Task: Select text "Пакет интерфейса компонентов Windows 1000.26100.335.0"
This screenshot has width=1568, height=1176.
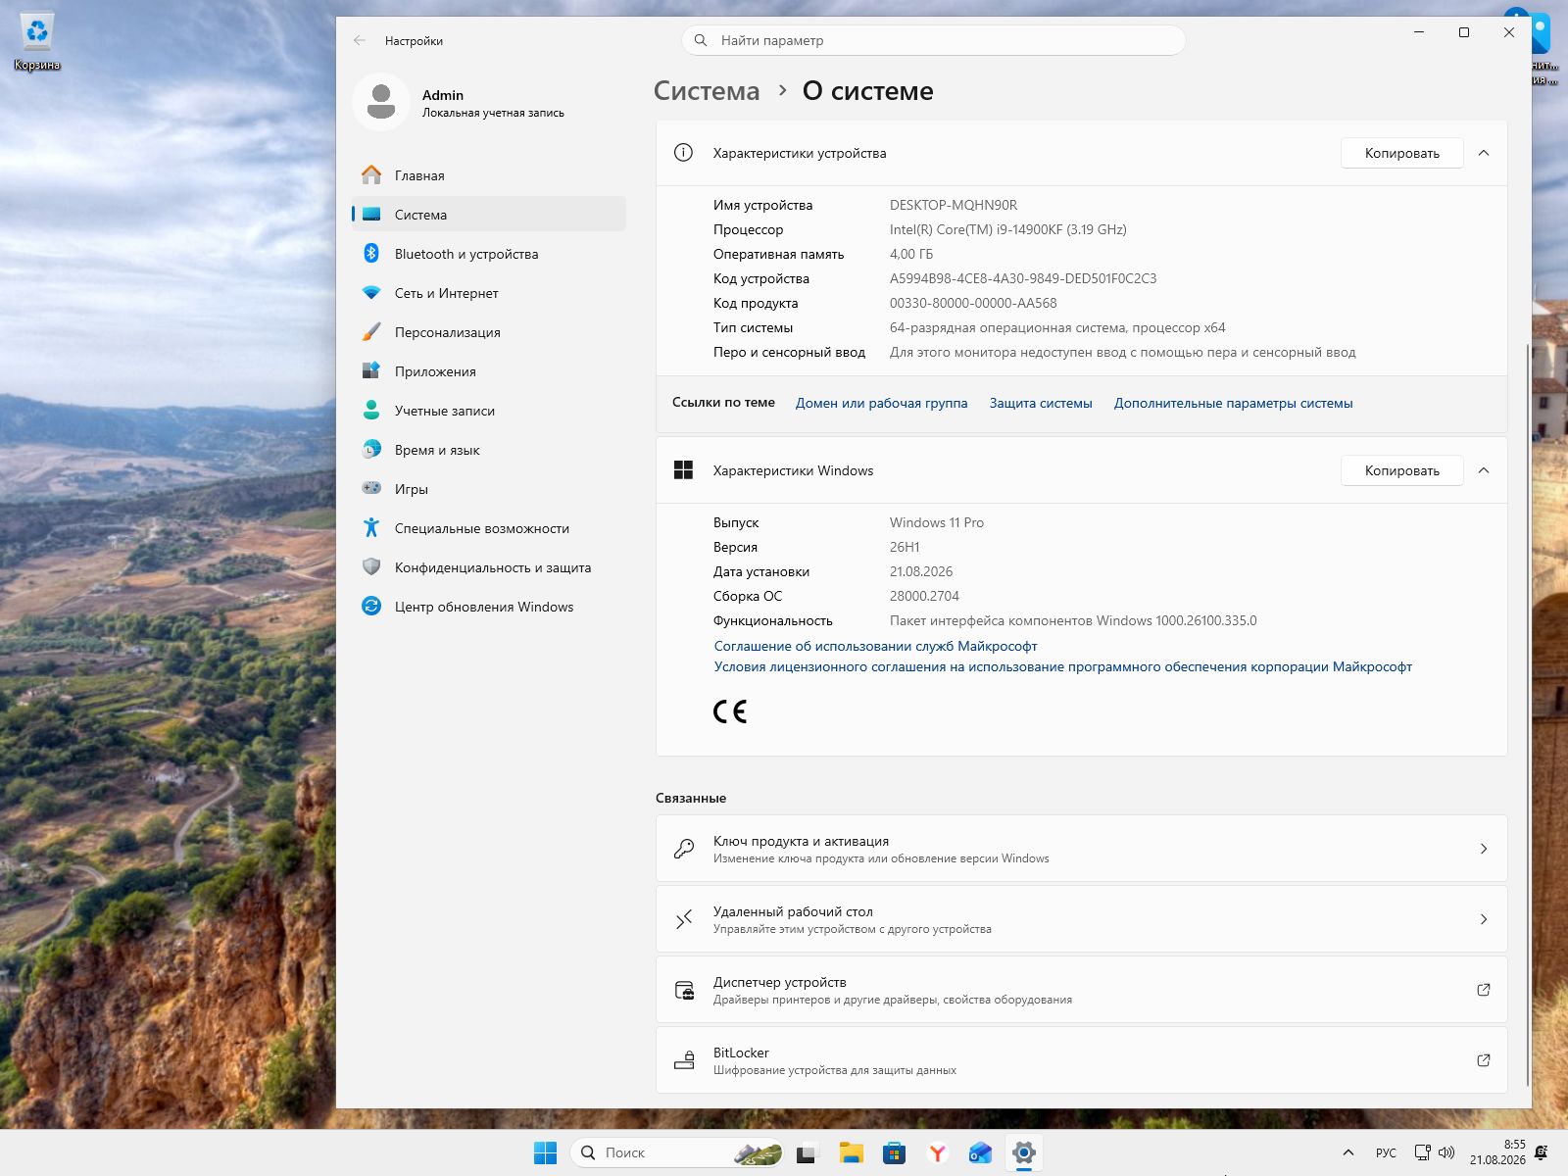Action: tap(1073, 620)
